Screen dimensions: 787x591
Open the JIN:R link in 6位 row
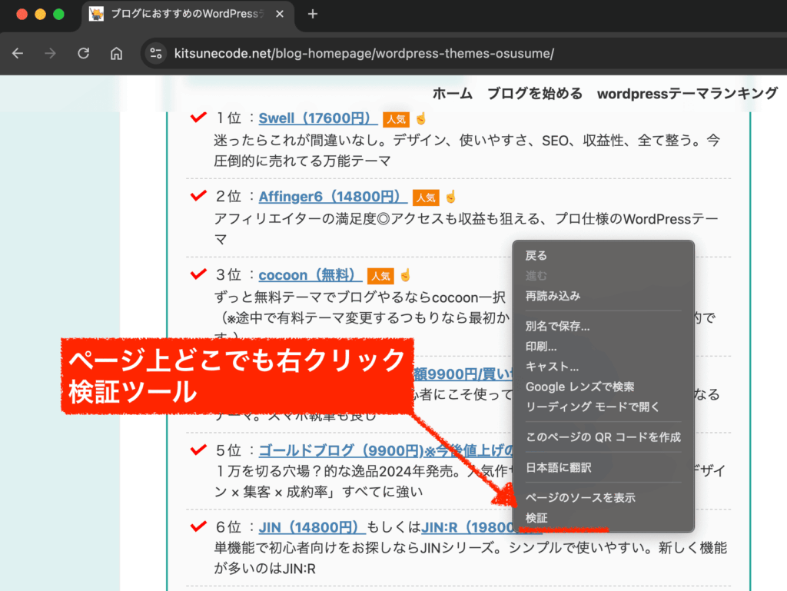[x=467, y=527]
